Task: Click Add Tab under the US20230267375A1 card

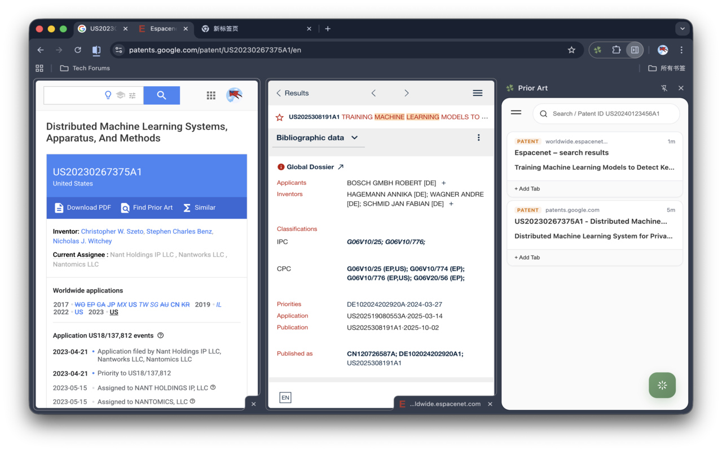Action: (x=527, y=258)
